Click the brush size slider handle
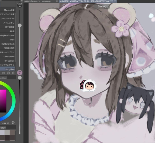The width and height of the screenshot is (155, 143). pyautogui.click(x=20, y=26)
